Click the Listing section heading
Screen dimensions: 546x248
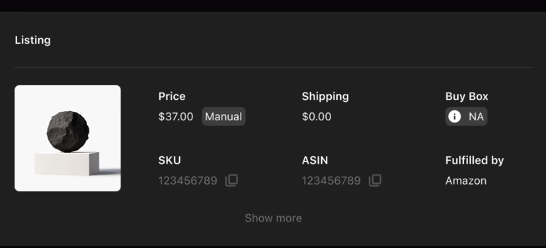(33, 40)
